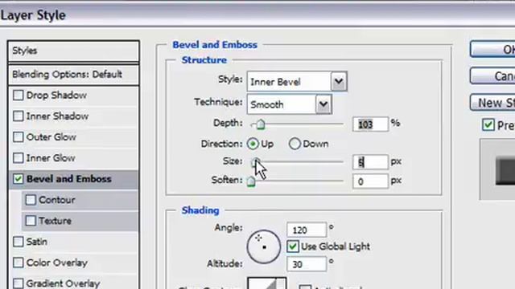Click the Smooth technique combo box

point(290,104)
